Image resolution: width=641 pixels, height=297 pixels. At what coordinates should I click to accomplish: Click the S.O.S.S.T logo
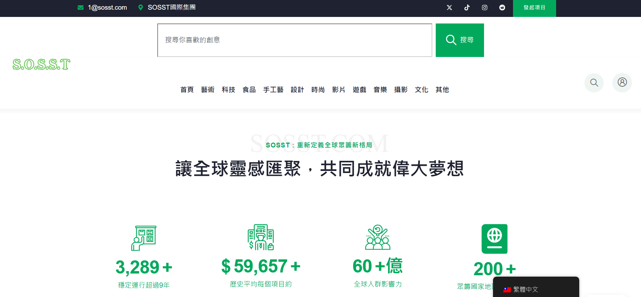[41, 64]
